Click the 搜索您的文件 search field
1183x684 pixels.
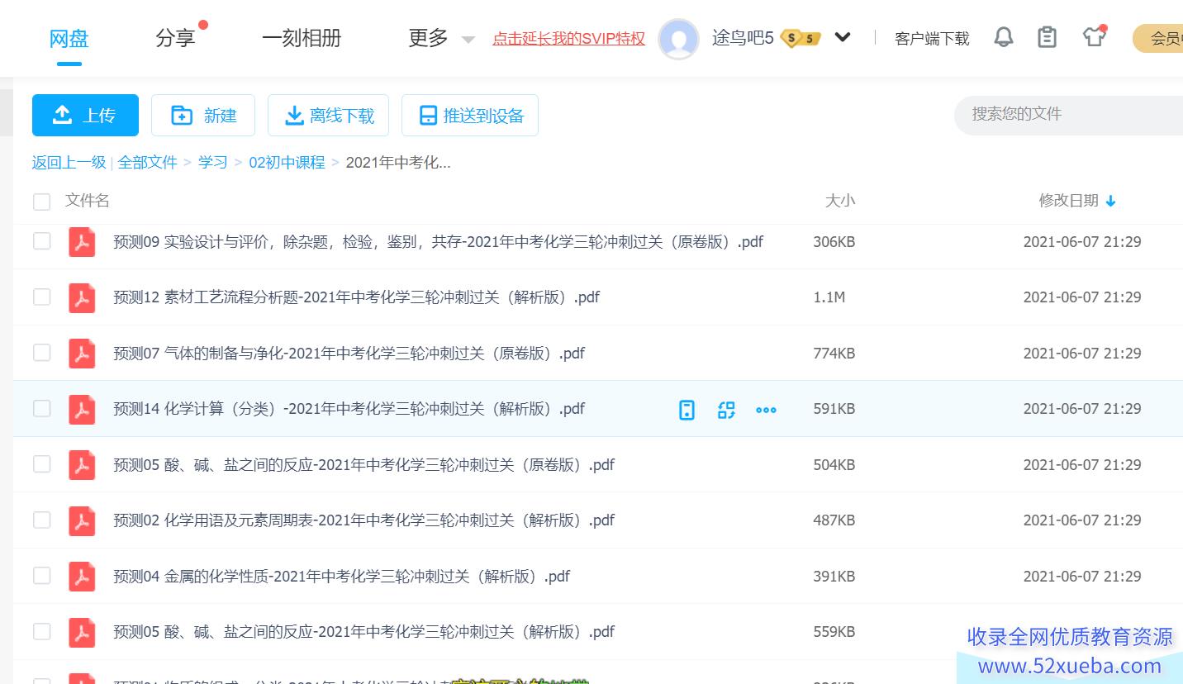click(1069, 114)
